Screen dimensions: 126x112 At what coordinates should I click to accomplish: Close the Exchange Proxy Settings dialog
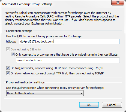(x=118, y=3)
